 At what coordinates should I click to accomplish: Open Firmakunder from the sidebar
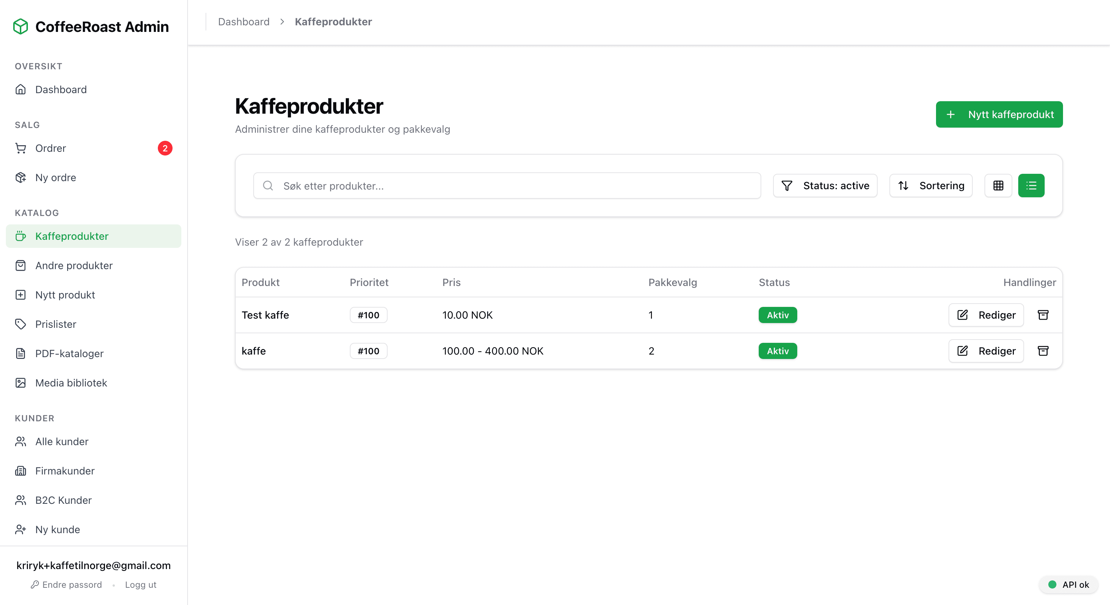(x=65, y=471)
